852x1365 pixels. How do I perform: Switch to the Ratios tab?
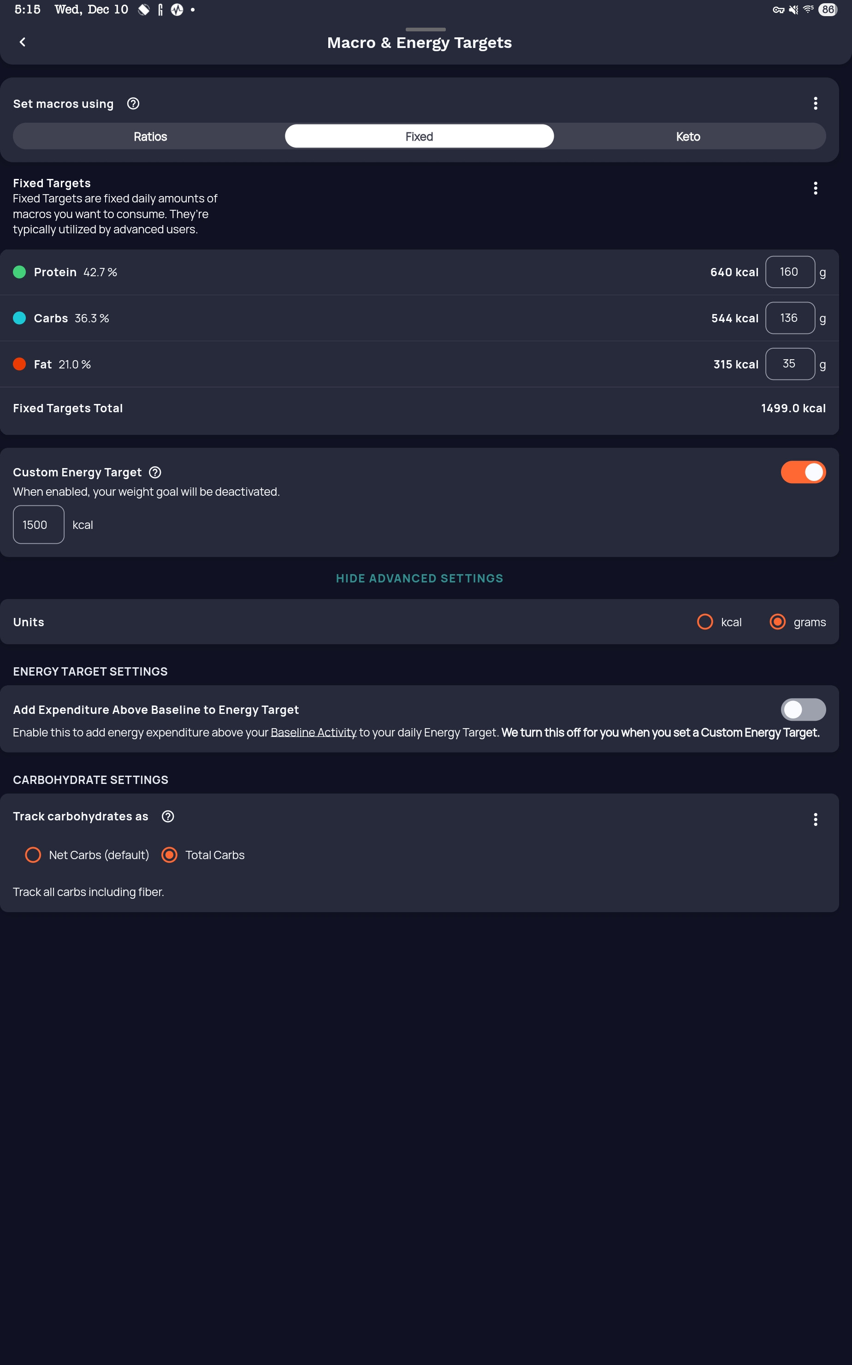[x=150, y=136]
